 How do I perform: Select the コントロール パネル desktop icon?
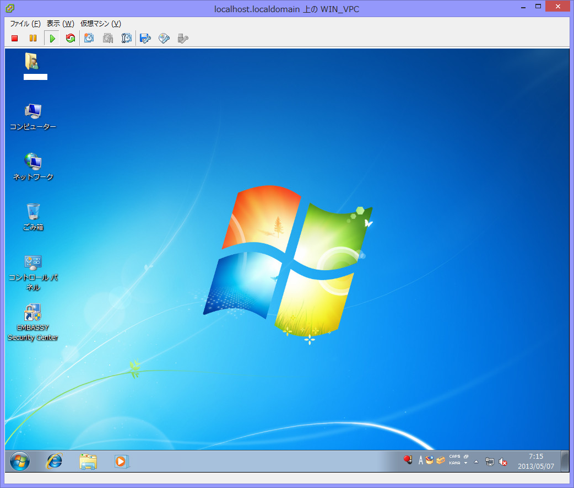(x=33, y=273)
